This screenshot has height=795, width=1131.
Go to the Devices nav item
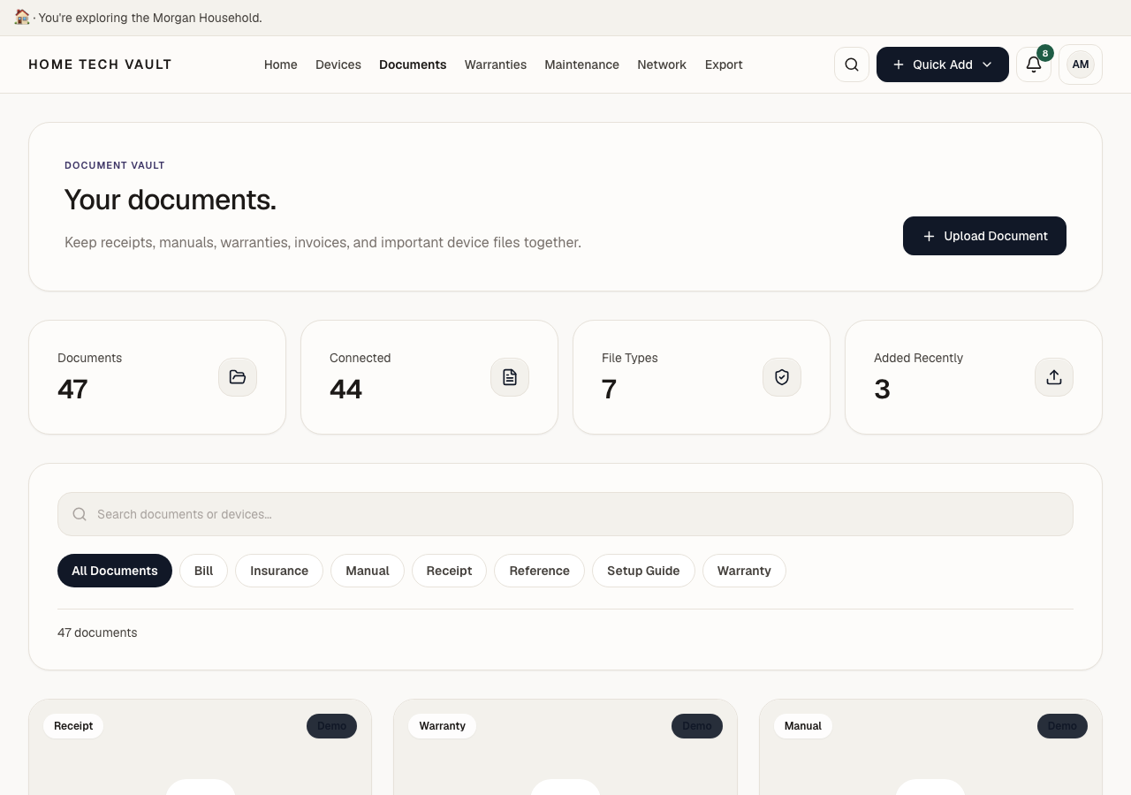coord(338,64)
